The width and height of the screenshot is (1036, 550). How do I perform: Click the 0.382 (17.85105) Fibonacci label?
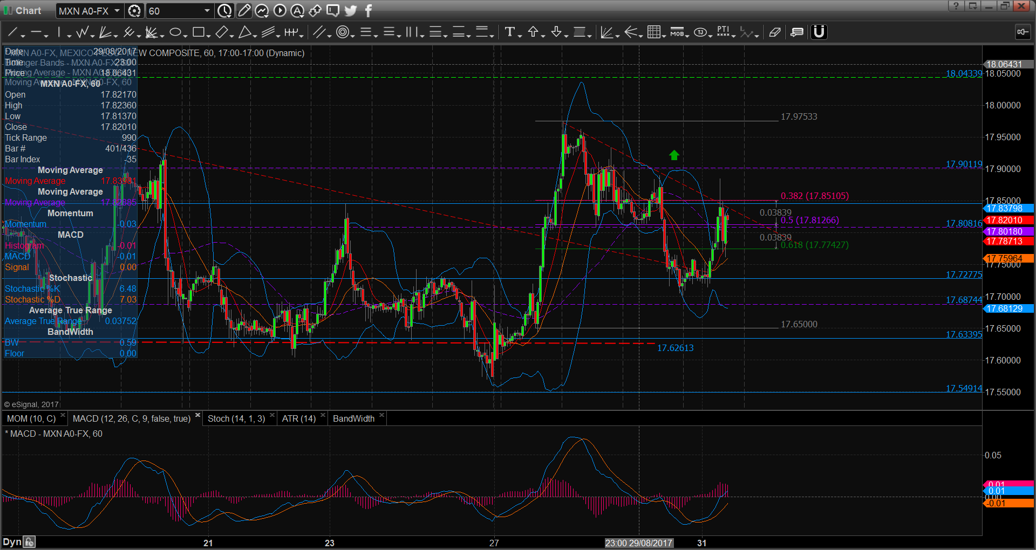click(x=815, y=196)
